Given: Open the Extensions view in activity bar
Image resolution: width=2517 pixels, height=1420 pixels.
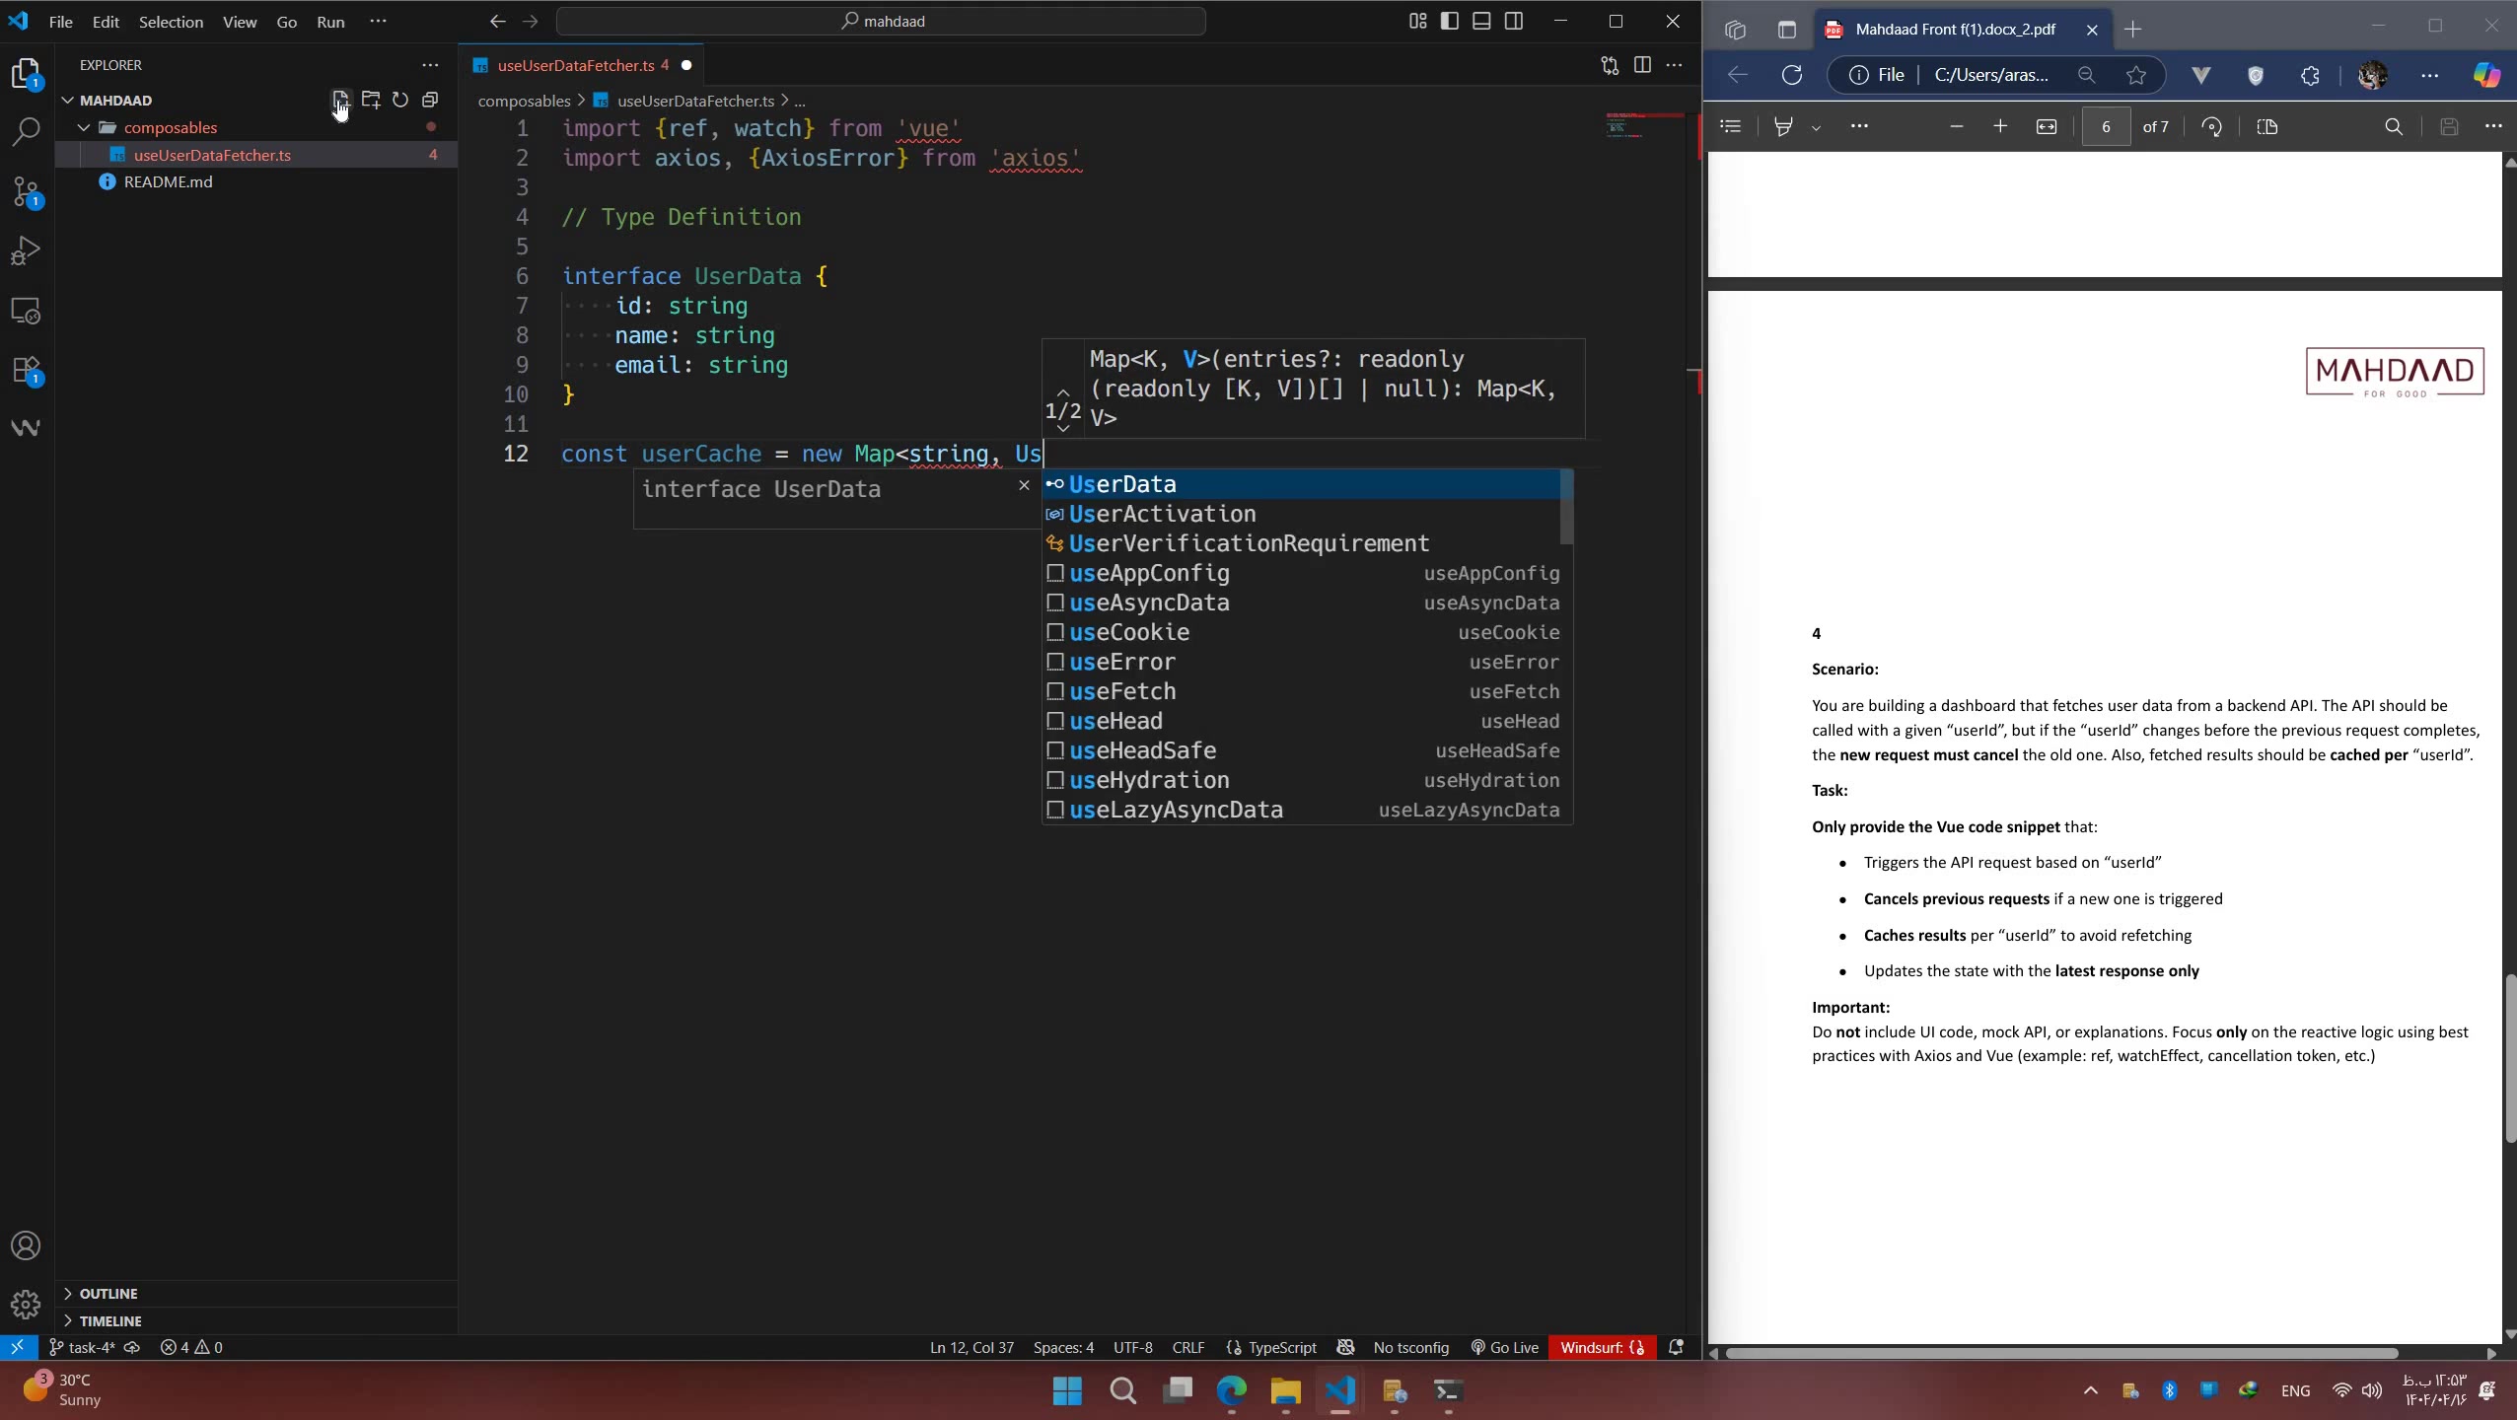Looking at the screenshot, I should pos(27,371).
